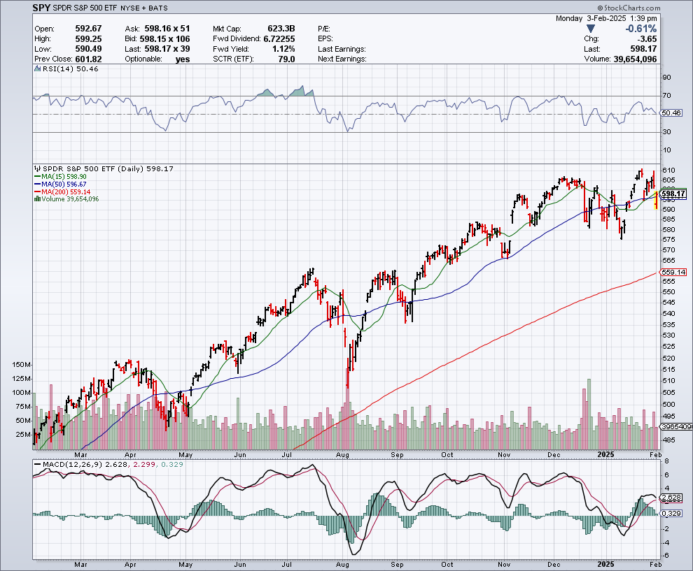This screenshot has width=693, height=571.
Task: Click the 150M volume axis label
Action: coord(21,365)
